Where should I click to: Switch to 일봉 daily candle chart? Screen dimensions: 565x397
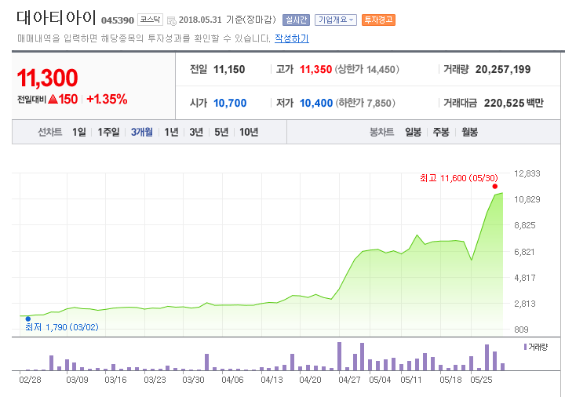tap(413, 133)
